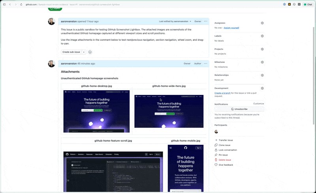Click the Create a branch link

[222, 93]
